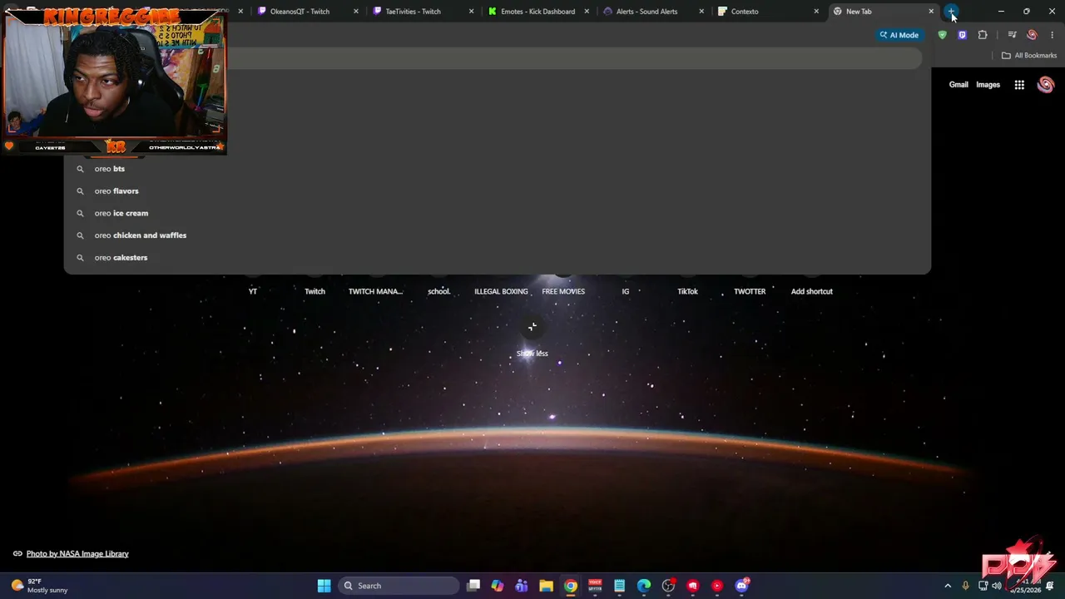The image size is (1065, 599).
Task: Open the Google account avatar on the page
Action: 1046,85
